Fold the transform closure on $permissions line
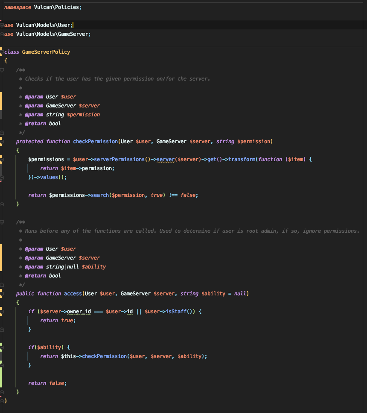 coord(2,159)
